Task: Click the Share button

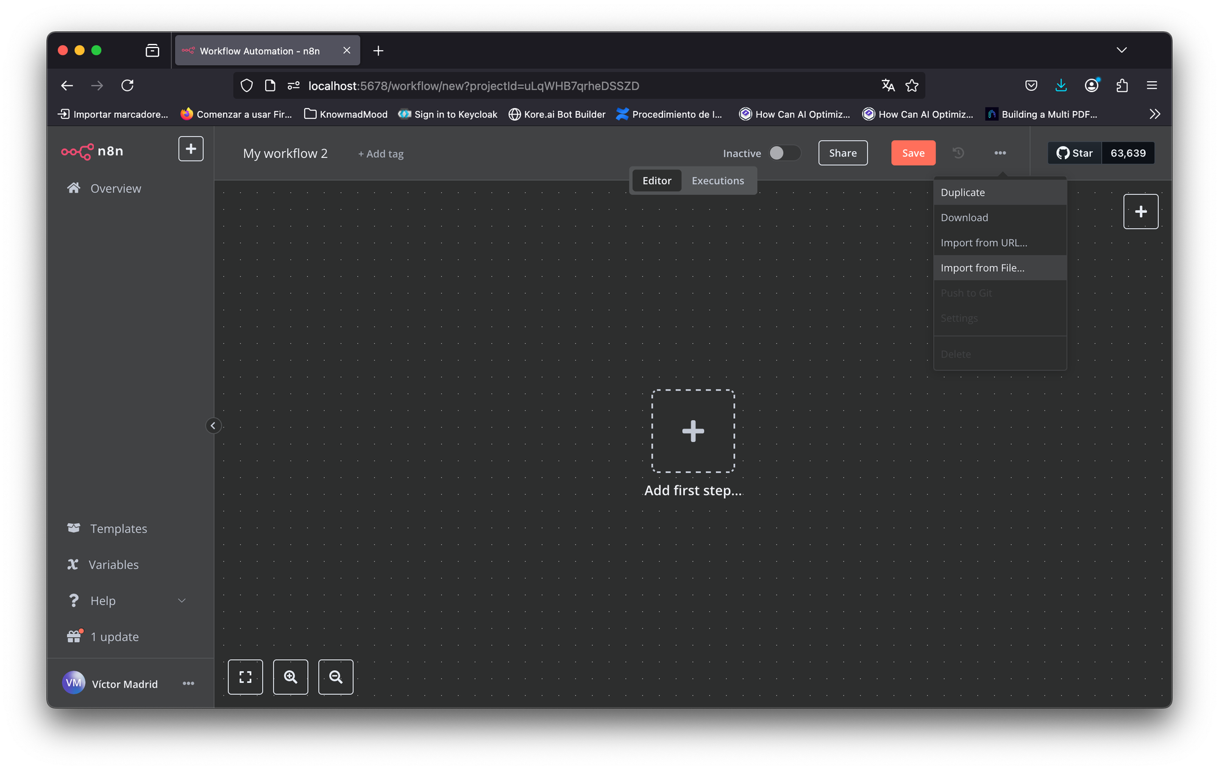Action: (843, 153)
